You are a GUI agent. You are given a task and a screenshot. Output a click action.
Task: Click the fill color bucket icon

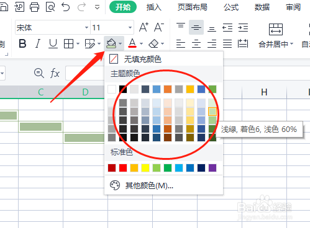[x=111, y=43]
